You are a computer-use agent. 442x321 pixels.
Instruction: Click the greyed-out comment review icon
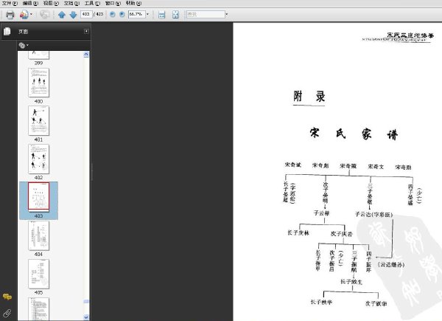pos(44,14)
